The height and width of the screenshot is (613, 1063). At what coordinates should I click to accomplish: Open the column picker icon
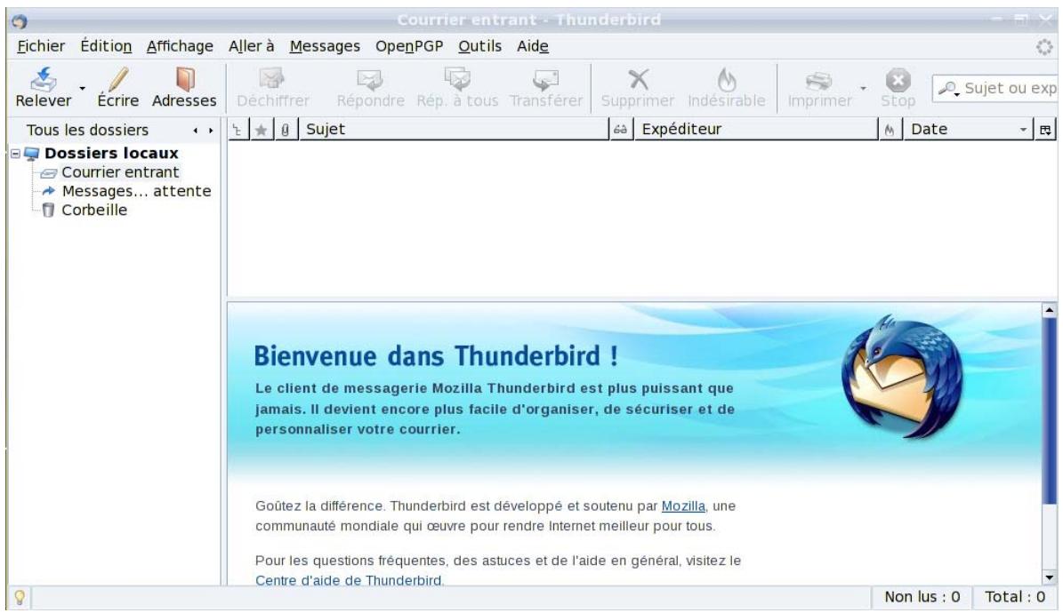click(1045, 130)
